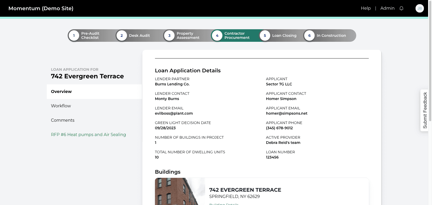Go to Desk Audit stage
This screenshot has width=432, height=205.
[x=139, y=36]
